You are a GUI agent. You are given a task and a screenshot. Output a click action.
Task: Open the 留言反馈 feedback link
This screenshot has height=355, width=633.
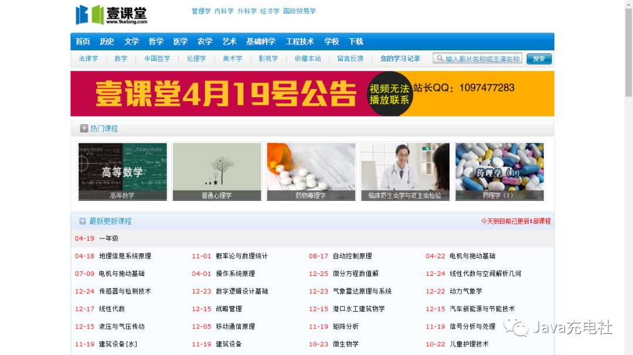click(x=350, y=59)
